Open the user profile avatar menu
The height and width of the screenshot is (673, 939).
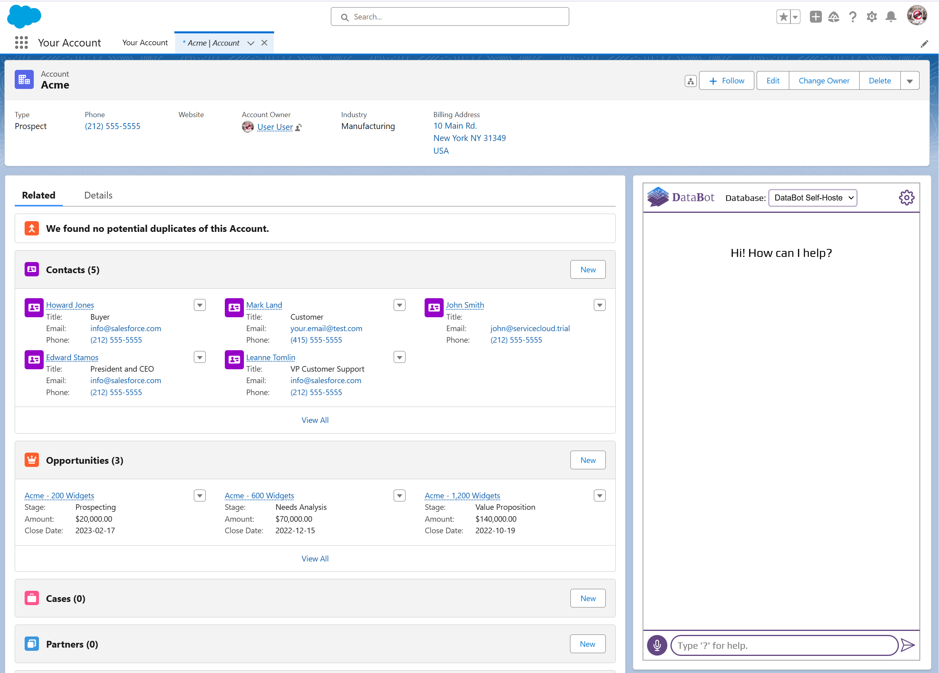(x=917, y=16)
